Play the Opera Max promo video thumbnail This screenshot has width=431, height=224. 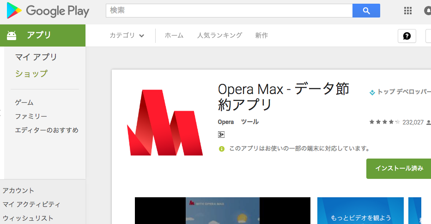click(x=223, y=211)
